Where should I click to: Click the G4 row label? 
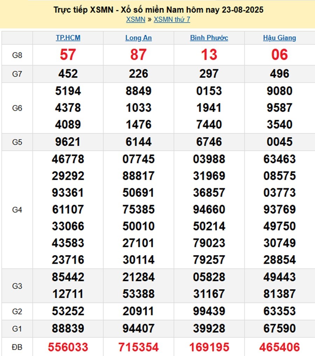(x=17, y=210)
